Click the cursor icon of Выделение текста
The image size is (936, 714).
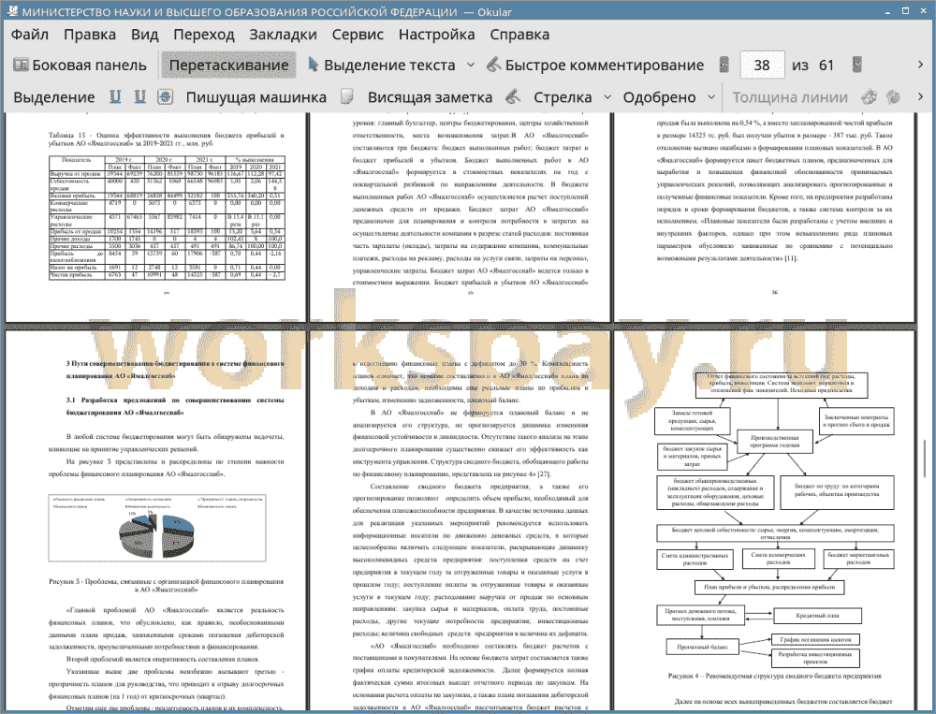(313, 65)
